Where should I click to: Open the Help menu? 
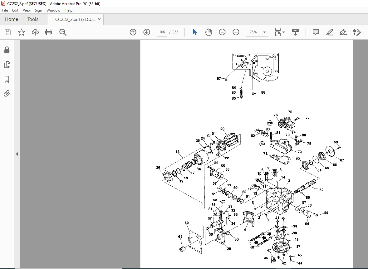[69, 10]
